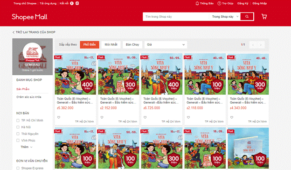Click back arrow beside Trở lại trang của shop

14,32
